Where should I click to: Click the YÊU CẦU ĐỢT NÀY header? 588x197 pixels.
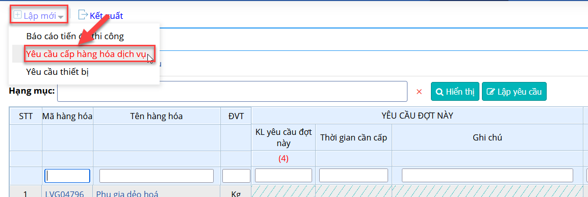coord(417,116)
